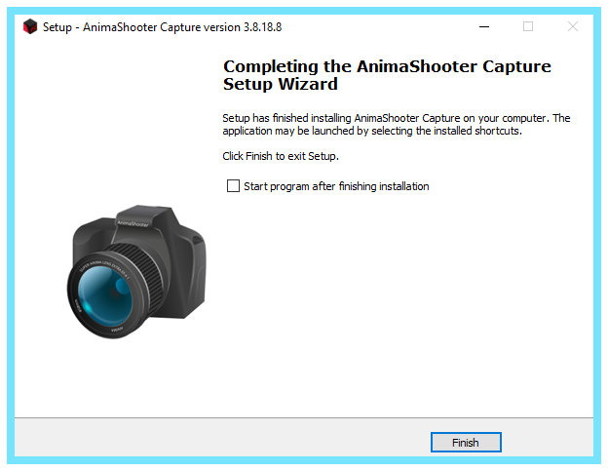The height and width of the screenshot is (471, 608).
Task: Click the Setup title bar text
Action: tap(162, 27)
